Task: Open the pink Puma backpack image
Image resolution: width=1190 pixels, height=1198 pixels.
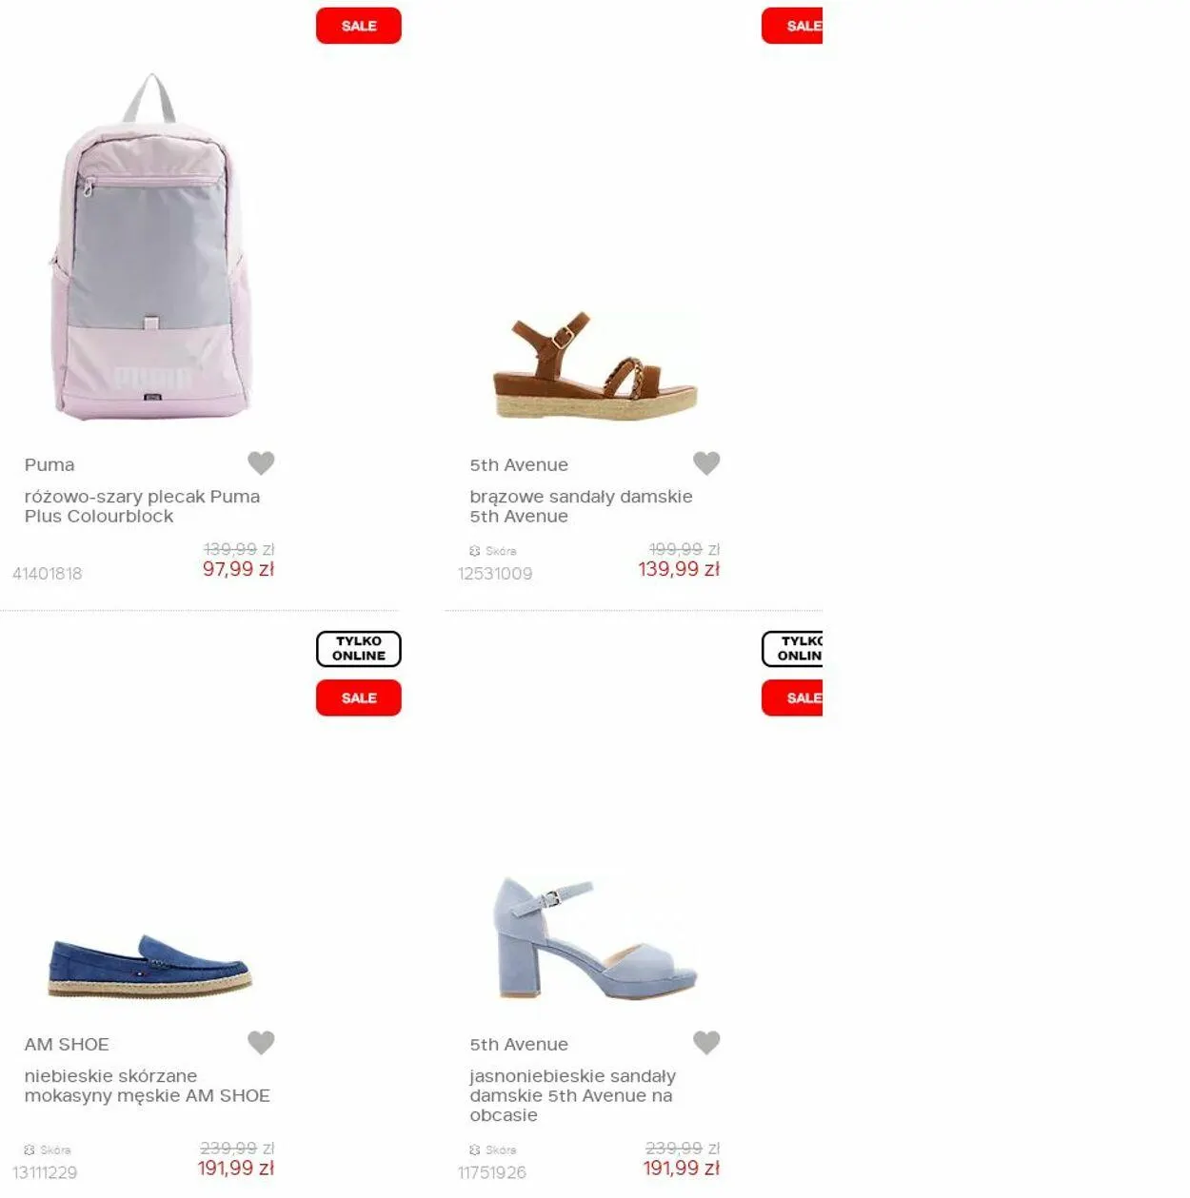Action: point(151,245)
